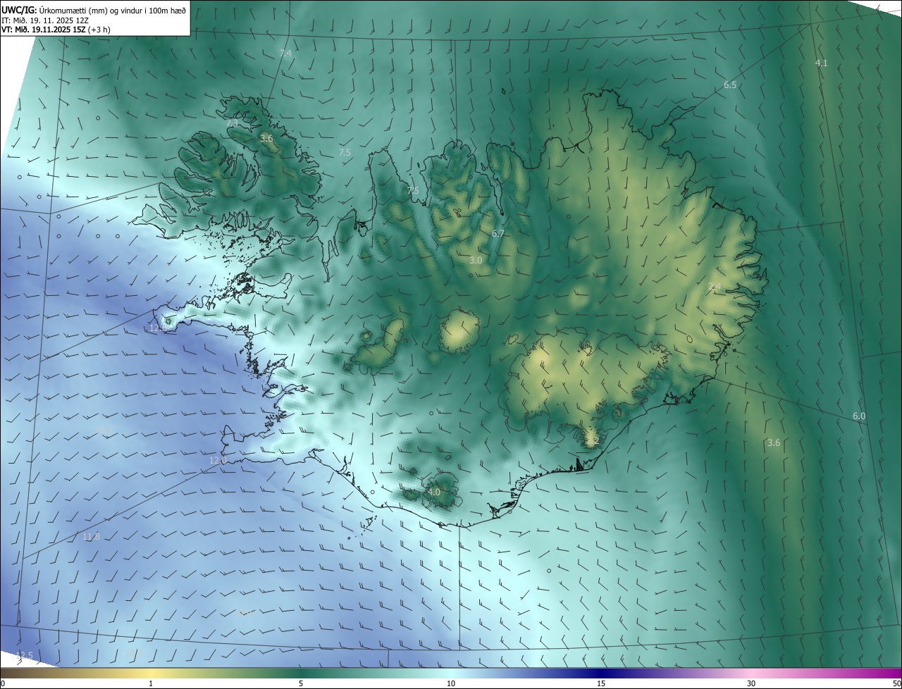Click the 3.0 value label
The height and width of the screenshot is (689, 902).
coord(476,261)
